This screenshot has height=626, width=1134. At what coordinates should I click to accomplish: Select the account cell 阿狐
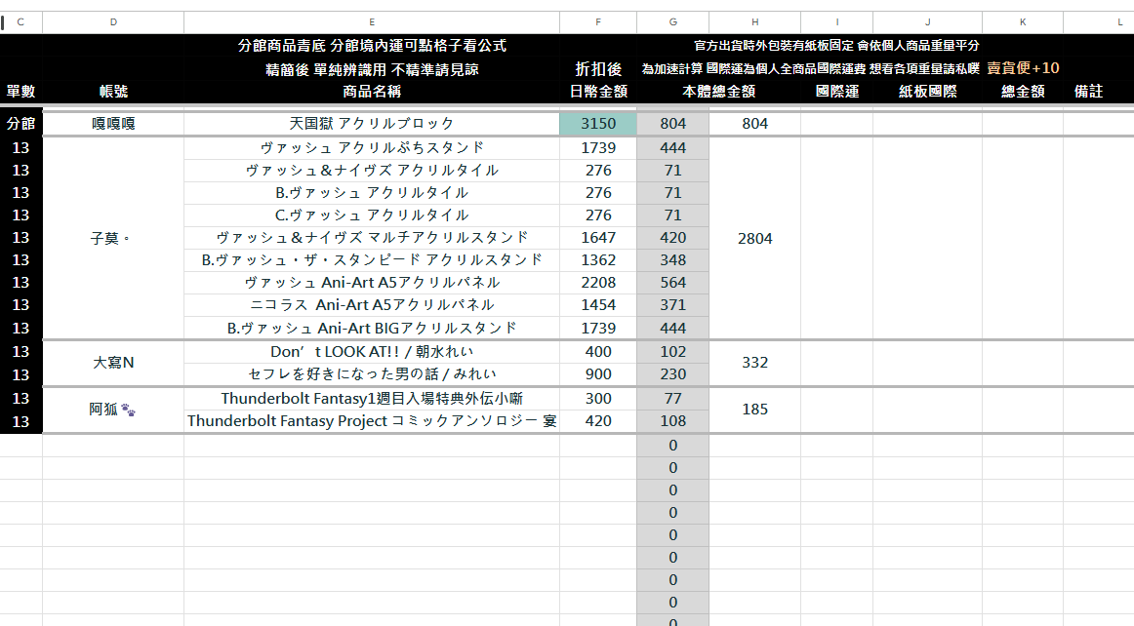click(113, 410)
